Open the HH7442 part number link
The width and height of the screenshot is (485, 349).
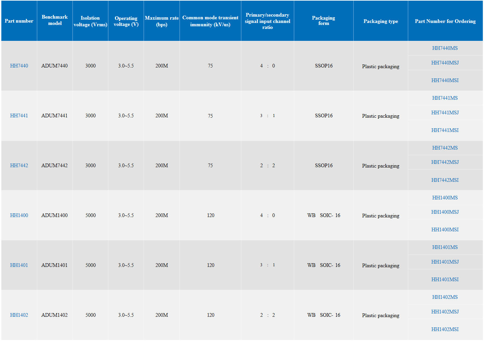[19, 166]
